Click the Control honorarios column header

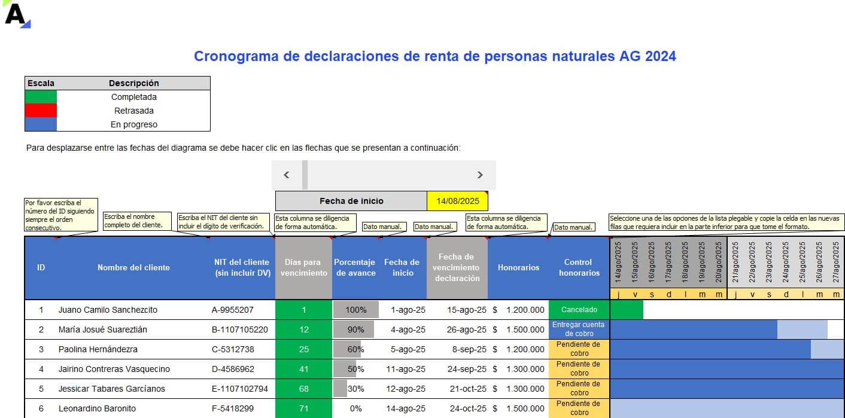pos(579,268)
